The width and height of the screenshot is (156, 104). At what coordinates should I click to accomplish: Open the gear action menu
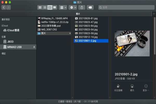[73, 8]
